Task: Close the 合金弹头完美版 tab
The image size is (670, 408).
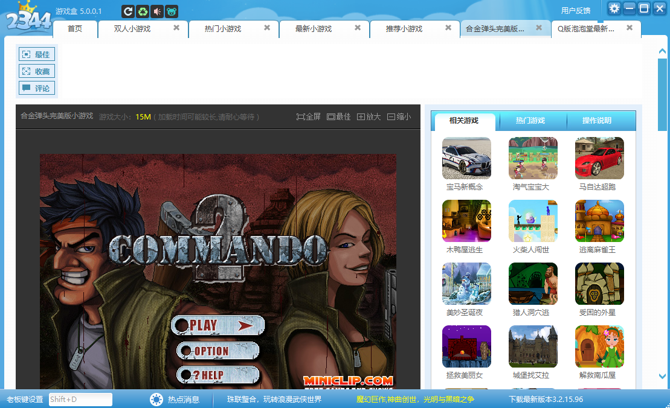Action: [539, 28]
